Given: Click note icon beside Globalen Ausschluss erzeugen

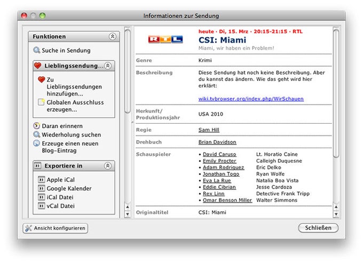Looking at the screenshot, I should pyautogui.click(x=41, y=102).
